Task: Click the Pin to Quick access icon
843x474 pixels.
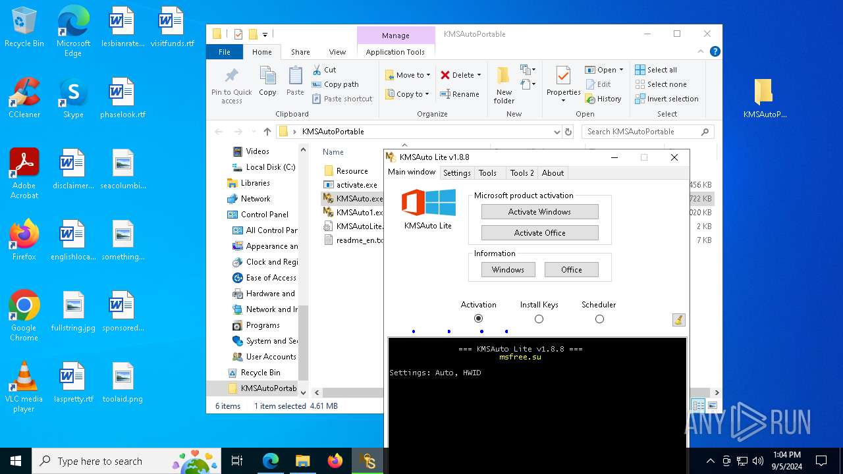Action: point(232,76)
